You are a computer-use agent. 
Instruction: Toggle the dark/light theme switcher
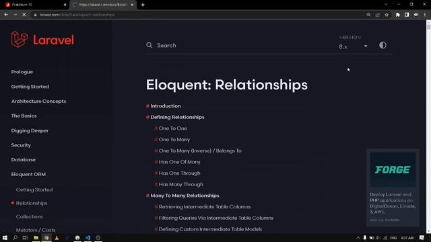(383, 45)
